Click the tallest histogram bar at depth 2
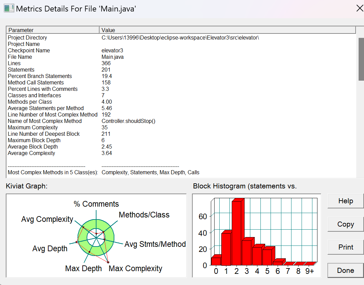This screenshot has width=364, height=285. click(236, 233)
